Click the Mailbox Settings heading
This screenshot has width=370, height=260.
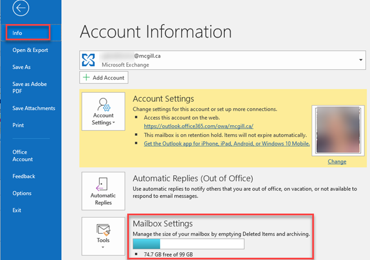tap(163, 224)
